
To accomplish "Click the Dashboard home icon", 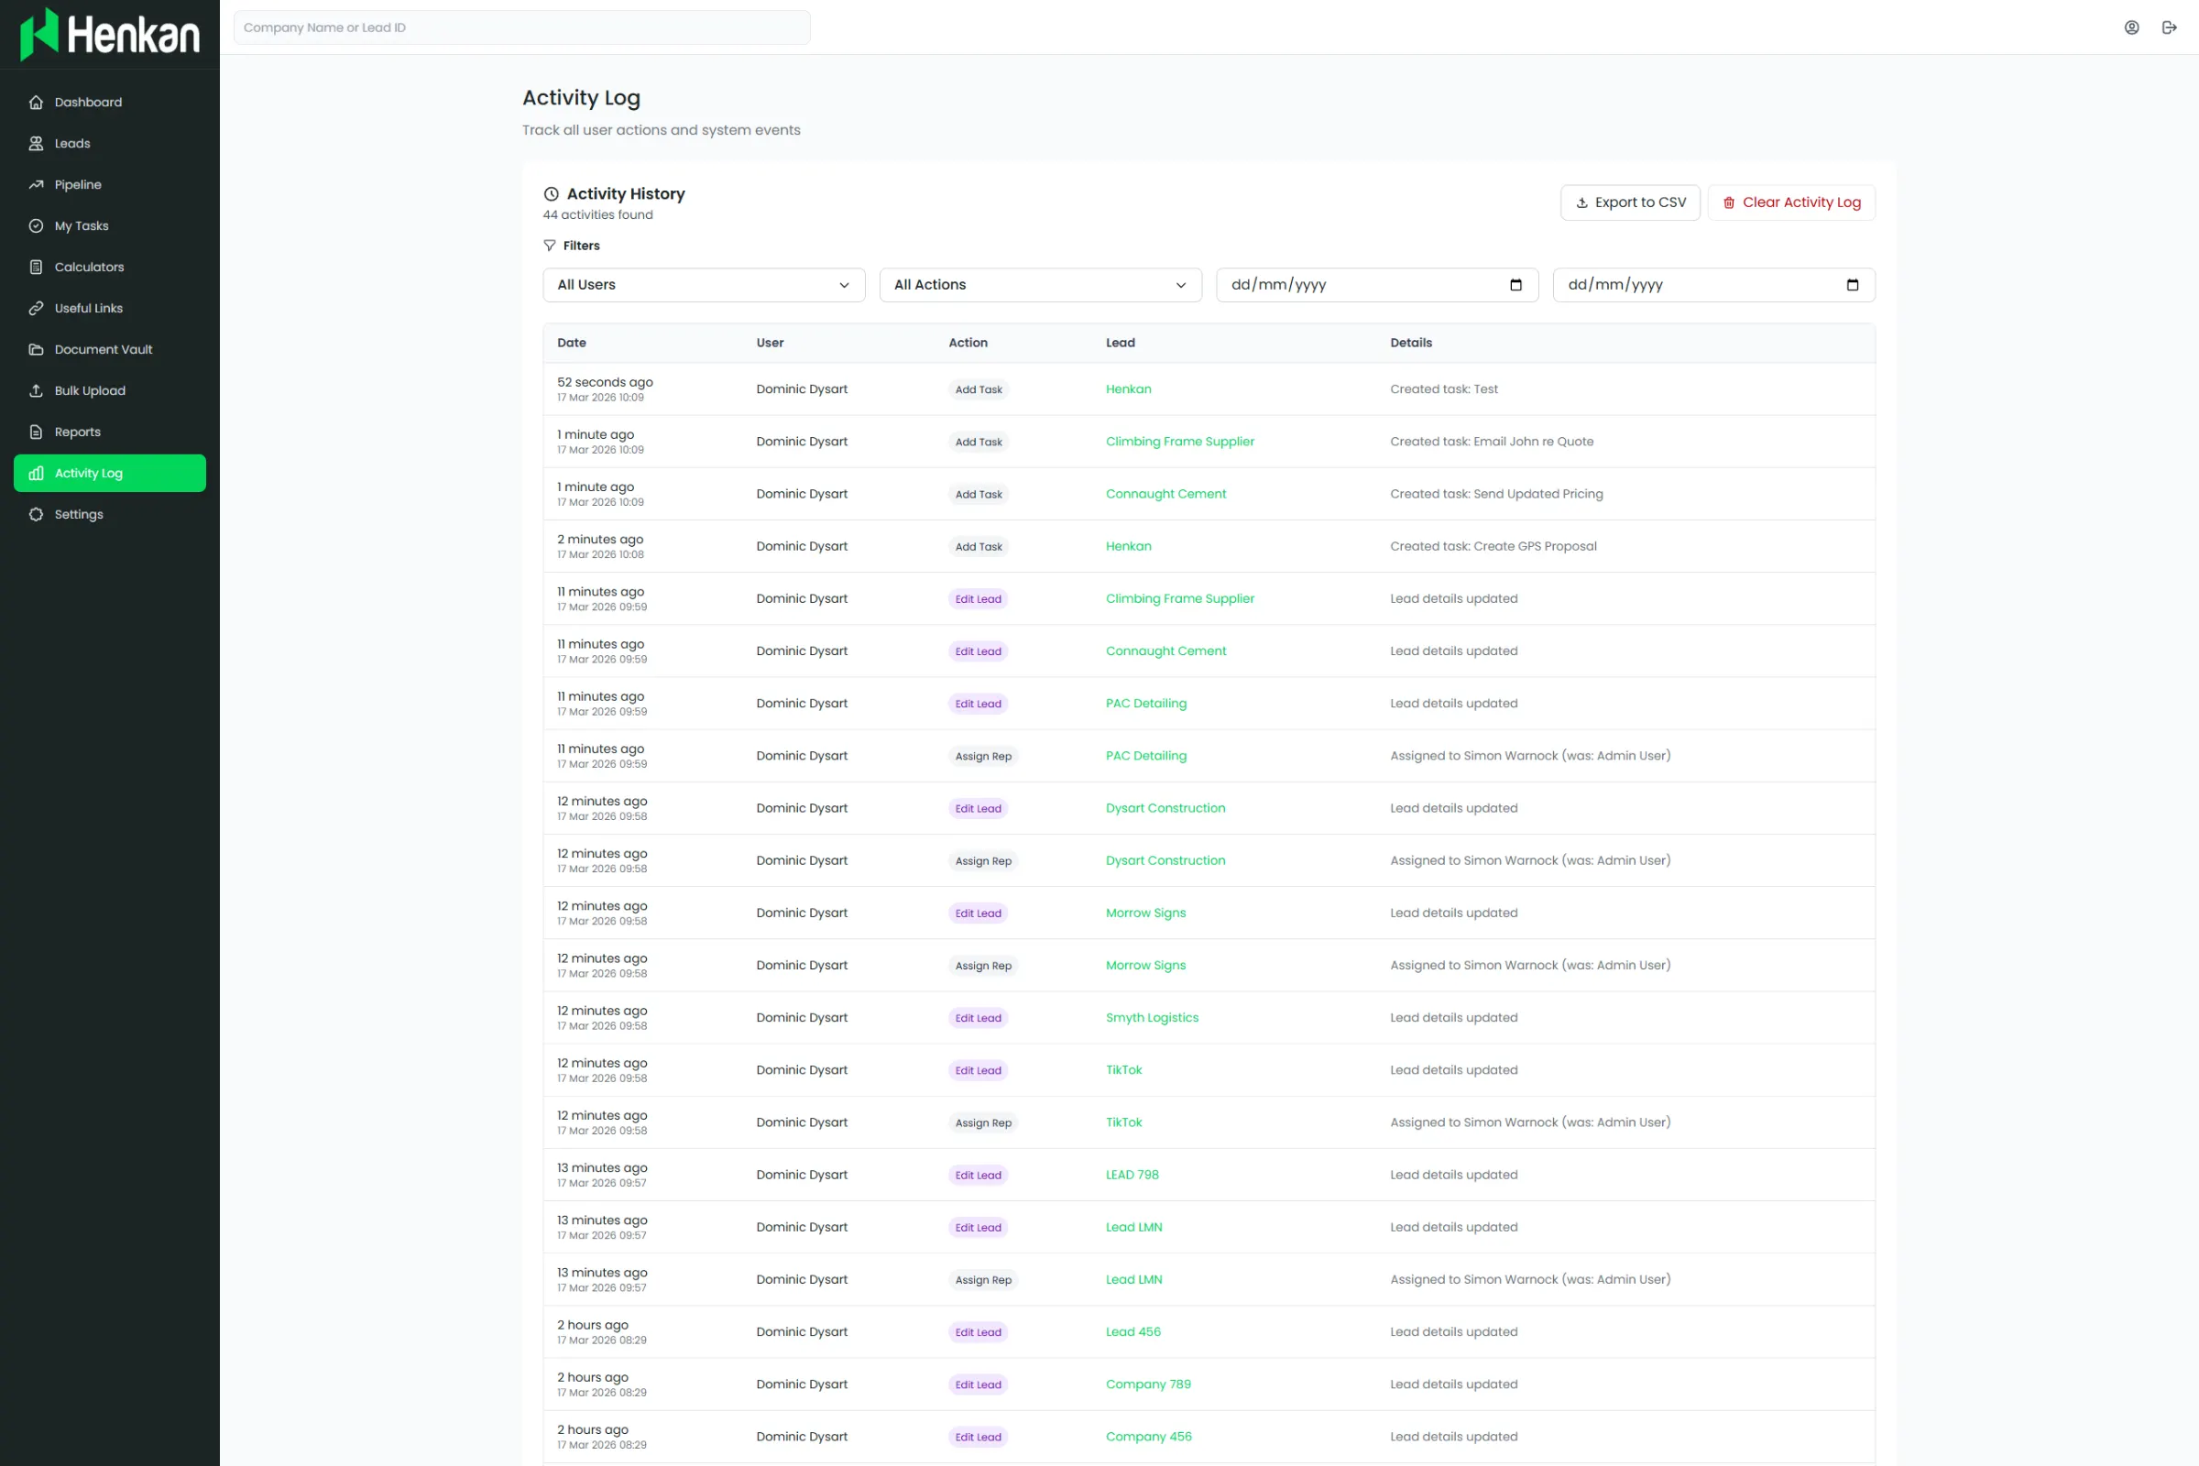I will tap(37, 102).
